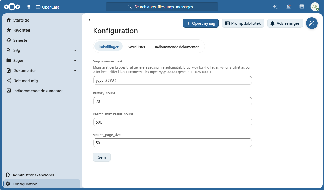The height and width of the screenshot is (190, 324).
Task: Click the Konfiguration page heading
Action: coord(116,31)
